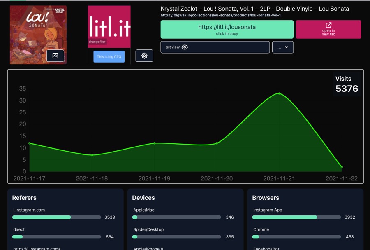
Task: Click the l.instagram.com referrer progress bar
Action: [57, 217]
